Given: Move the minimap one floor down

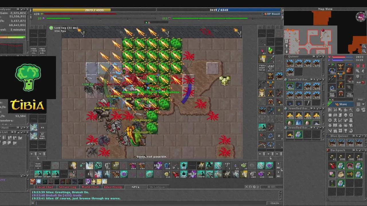Looking at the screenshot, I should pos(286,51).
